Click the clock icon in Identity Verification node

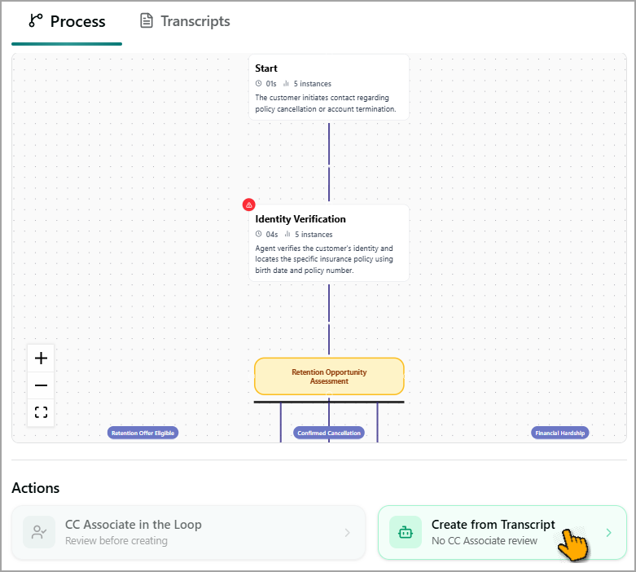coord(258,234)
